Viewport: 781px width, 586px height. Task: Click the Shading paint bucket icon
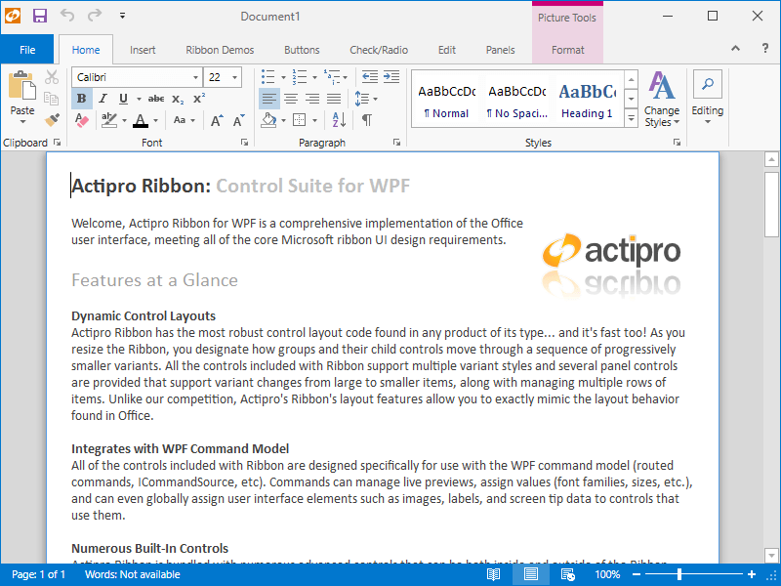point(269,119)
